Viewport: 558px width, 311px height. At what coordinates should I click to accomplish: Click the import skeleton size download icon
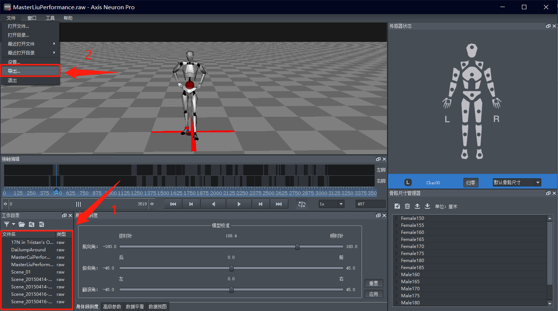point(427,206)
